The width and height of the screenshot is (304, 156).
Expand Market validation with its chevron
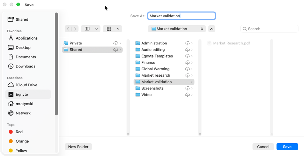point(192,82)
